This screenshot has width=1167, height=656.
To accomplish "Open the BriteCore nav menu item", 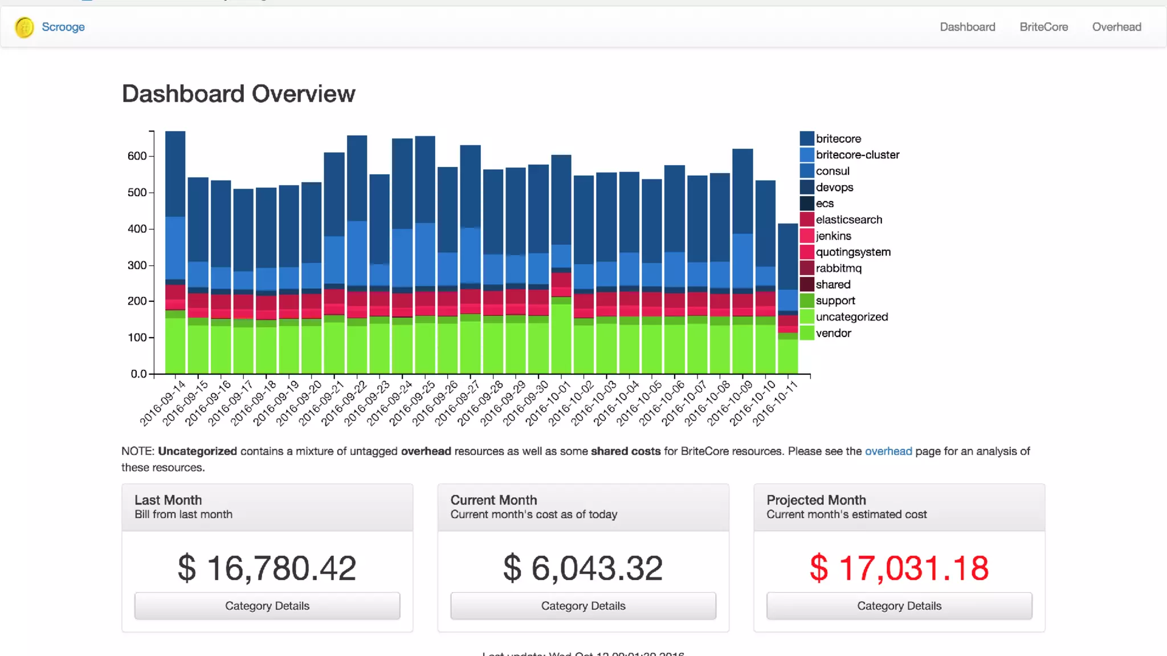I will pos(1043,27).
